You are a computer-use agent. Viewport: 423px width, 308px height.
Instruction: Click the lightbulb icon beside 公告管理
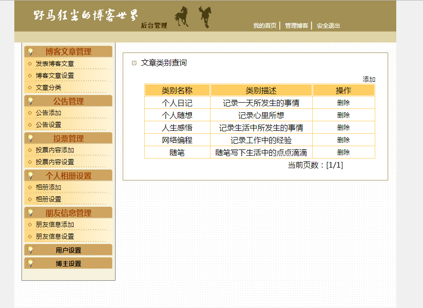[x=31, y=101]
